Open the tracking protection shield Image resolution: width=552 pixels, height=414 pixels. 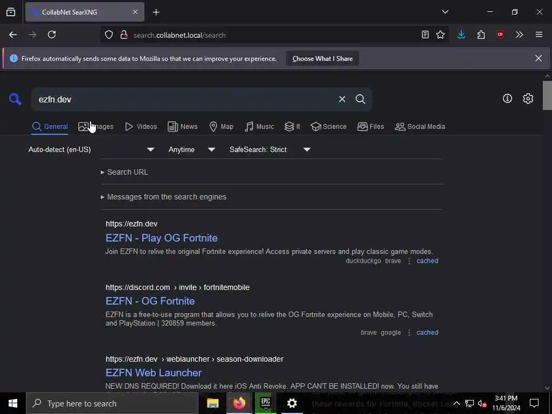point(109,35)
